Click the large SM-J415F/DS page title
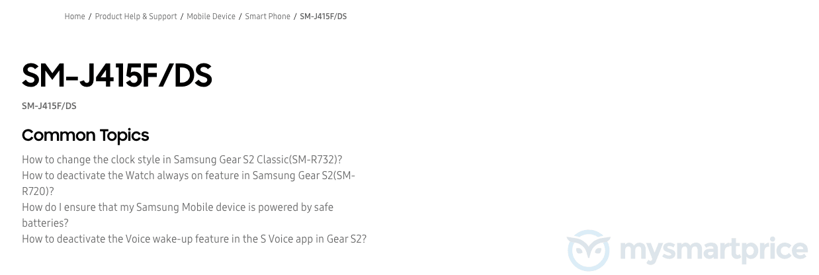 (117, 75)
